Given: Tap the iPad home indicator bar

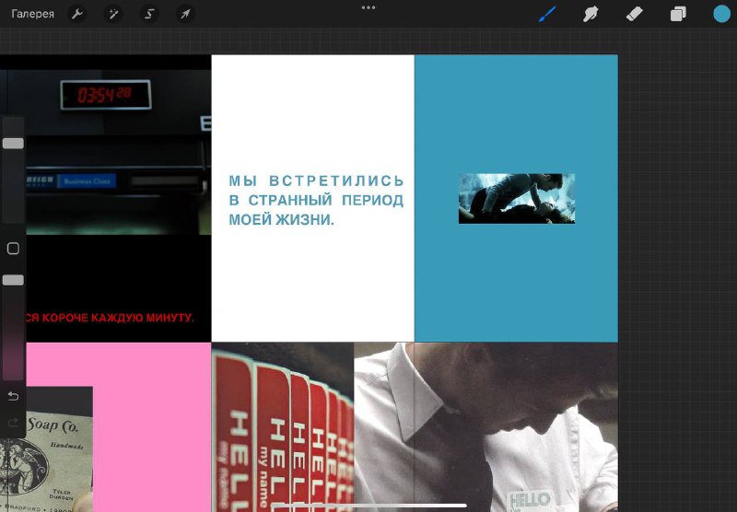Looking at the screenshot, I should coord(369,506).
